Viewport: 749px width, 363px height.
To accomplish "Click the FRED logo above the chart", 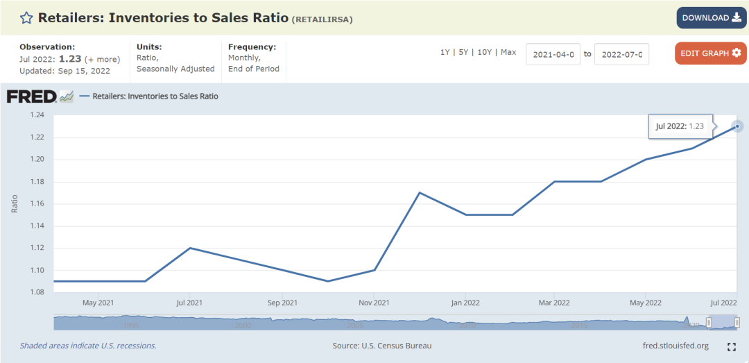I will pyautogui.click(x=31, y=96).
